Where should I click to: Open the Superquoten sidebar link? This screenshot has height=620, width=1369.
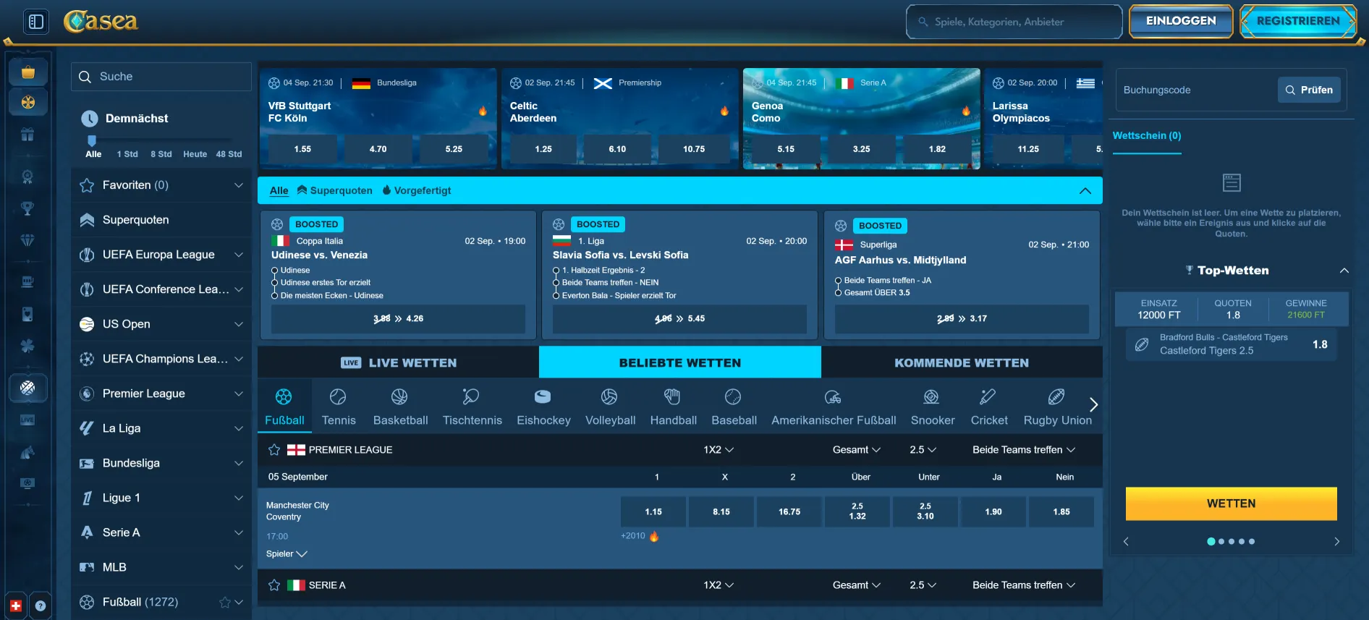point(161,220)
